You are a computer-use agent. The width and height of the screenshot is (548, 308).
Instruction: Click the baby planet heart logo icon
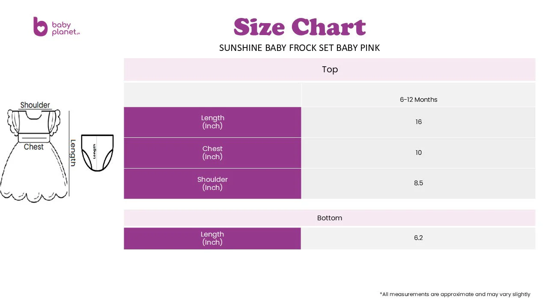tap(40, 27)
